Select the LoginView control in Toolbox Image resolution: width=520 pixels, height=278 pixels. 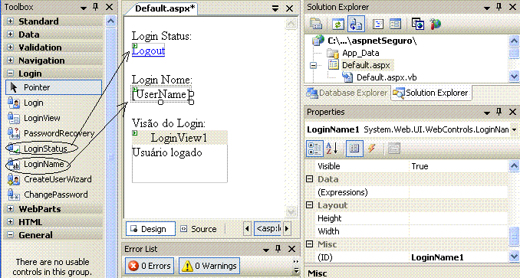[x=41, y=118]
